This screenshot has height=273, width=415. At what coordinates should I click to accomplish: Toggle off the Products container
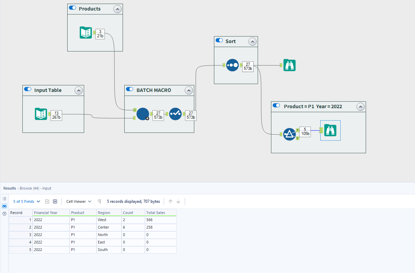coord(72,8)
